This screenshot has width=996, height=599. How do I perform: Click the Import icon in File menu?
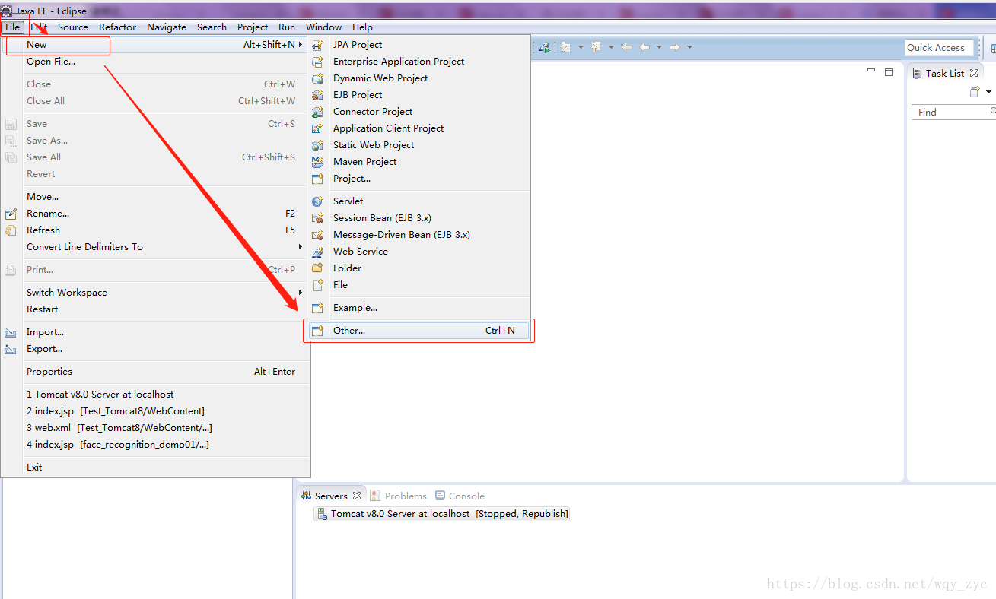pyautogui.click(x=11, y=332)
